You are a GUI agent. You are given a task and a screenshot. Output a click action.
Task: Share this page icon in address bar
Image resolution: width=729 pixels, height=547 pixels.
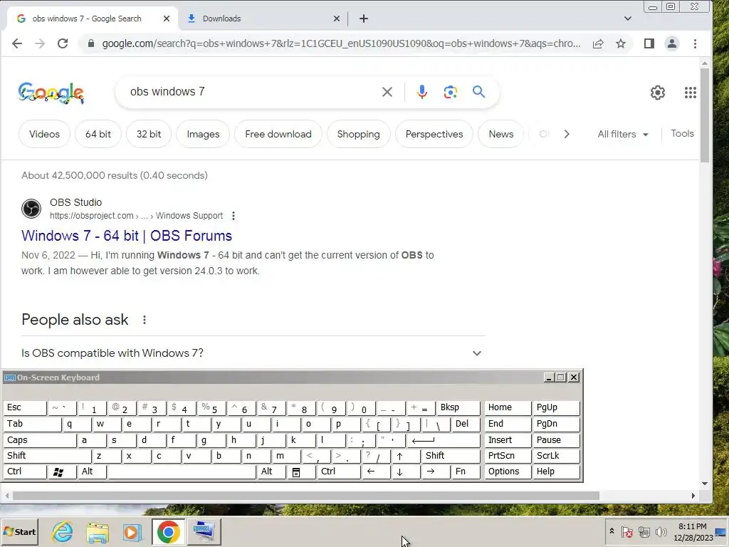[598, 43]
